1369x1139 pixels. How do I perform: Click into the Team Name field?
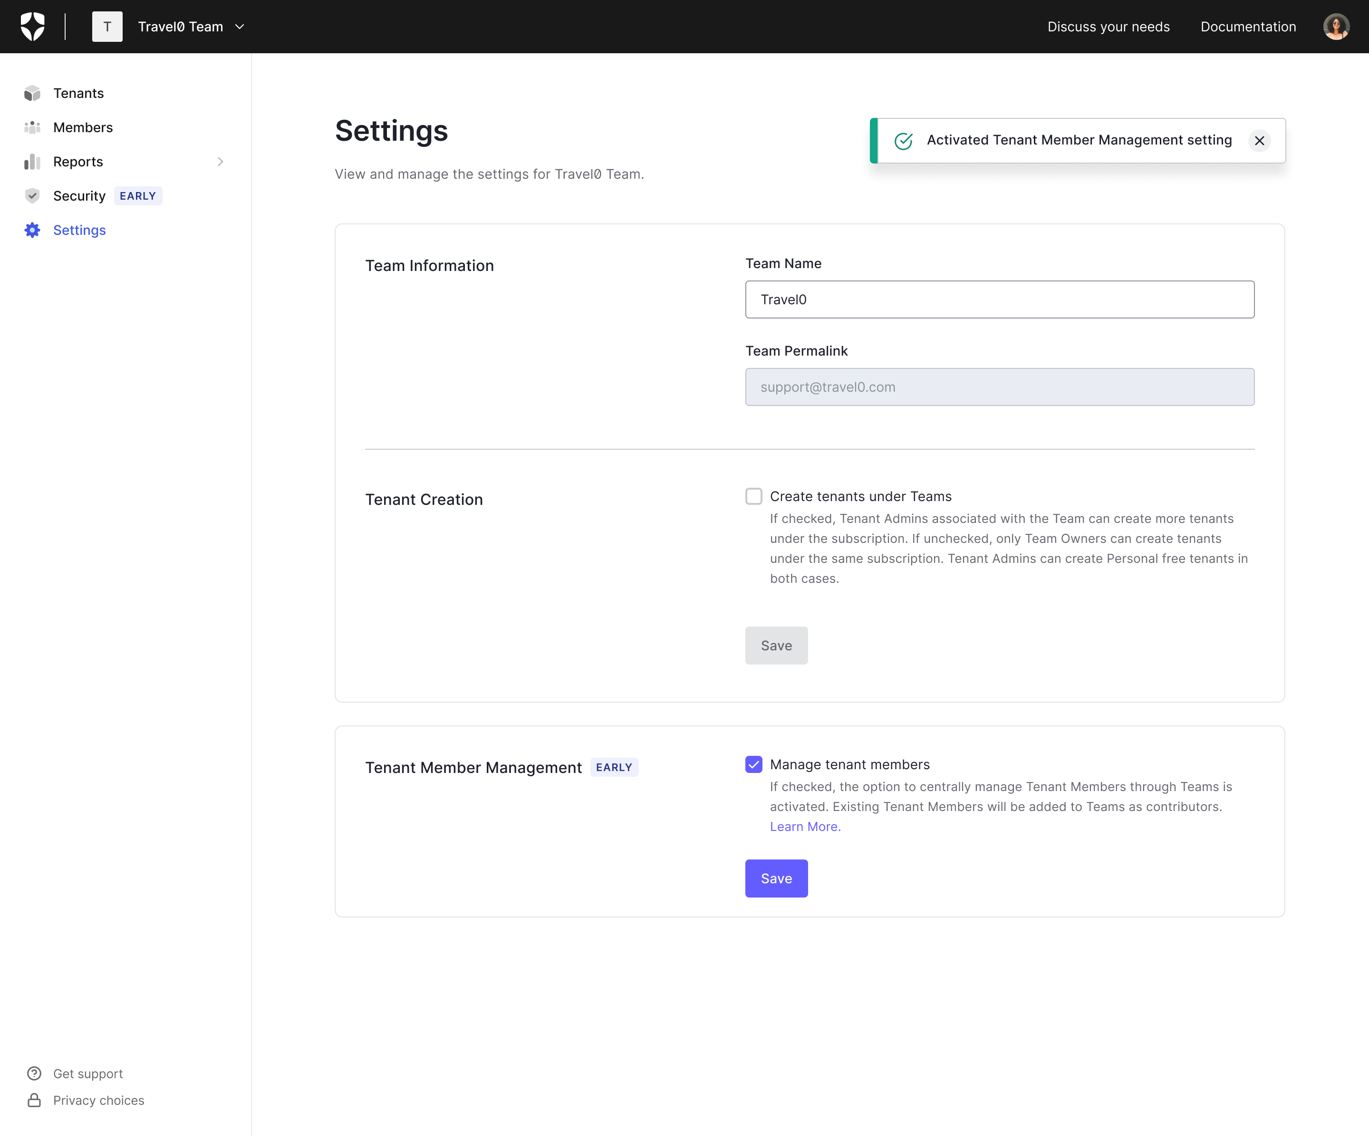(x=999, y=300)
